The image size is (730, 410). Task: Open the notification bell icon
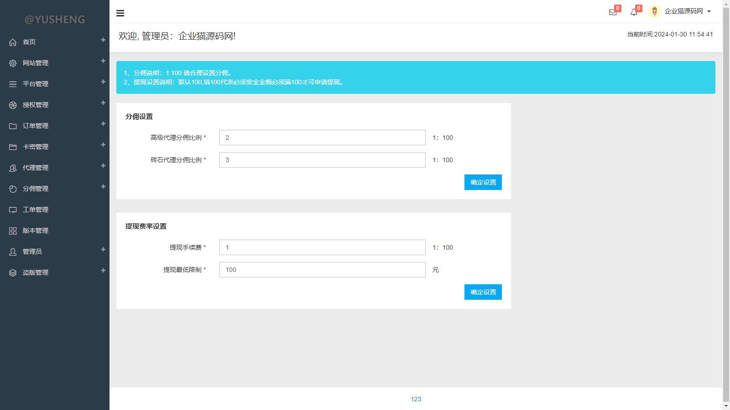point(634,12)
